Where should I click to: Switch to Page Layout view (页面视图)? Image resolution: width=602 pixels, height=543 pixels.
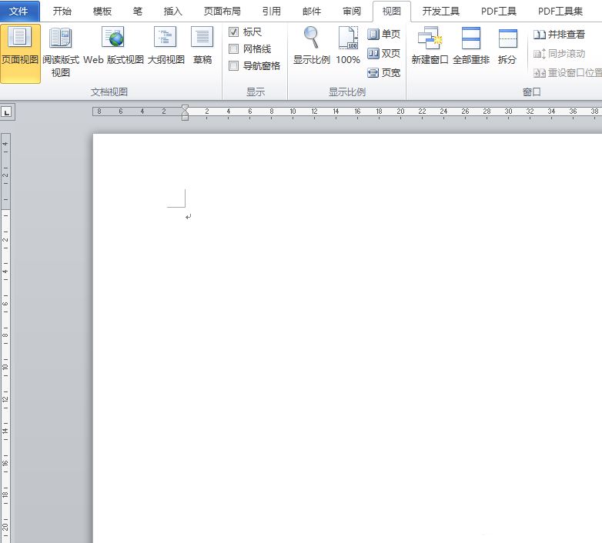tap(20, 46)
